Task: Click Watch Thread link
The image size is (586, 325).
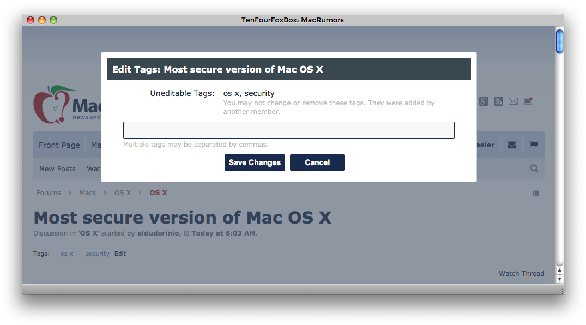Action: point(521,273)
